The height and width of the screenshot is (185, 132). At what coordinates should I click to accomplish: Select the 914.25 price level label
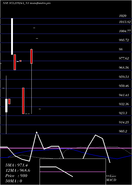[124, 122]
